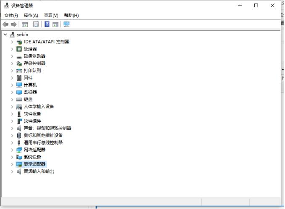The height and width of the screenshot is (209, 285).
Task: Expand the 键盘 node
Action: (12, 99)
